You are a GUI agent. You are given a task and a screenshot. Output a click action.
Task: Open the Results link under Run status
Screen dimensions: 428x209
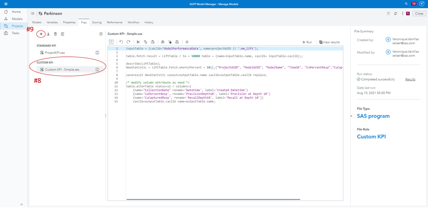click(410, 79)
